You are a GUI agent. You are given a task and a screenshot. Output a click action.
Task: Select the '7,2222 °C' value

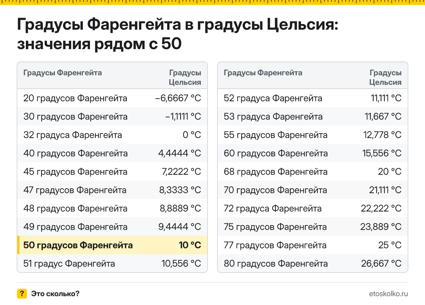point(181,172)
